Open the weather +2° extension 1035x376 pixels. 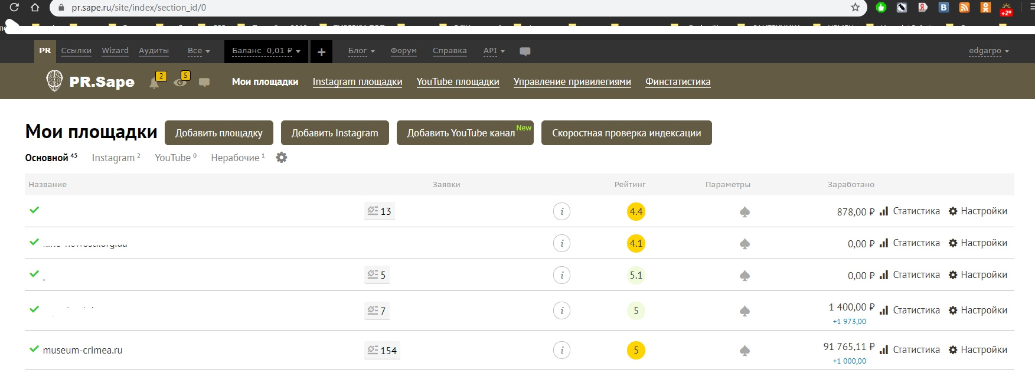(x=1006, y=9)
